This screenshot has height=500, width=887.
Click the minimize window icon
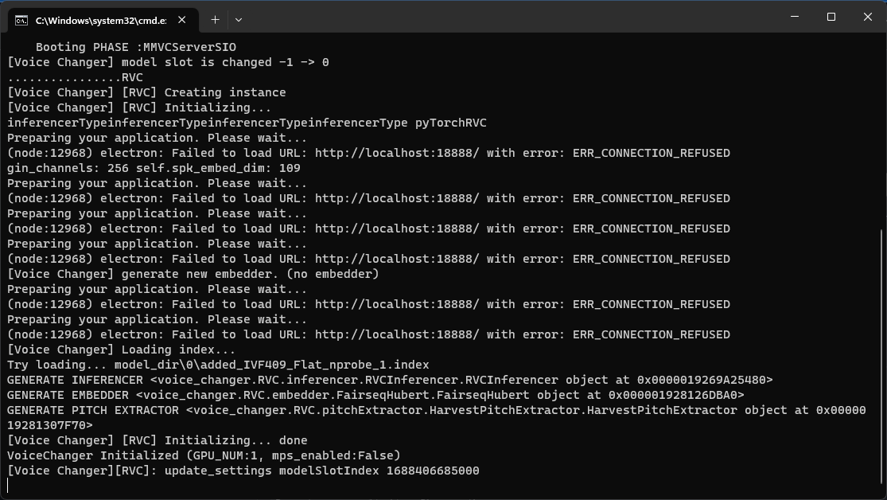(793, 17)
